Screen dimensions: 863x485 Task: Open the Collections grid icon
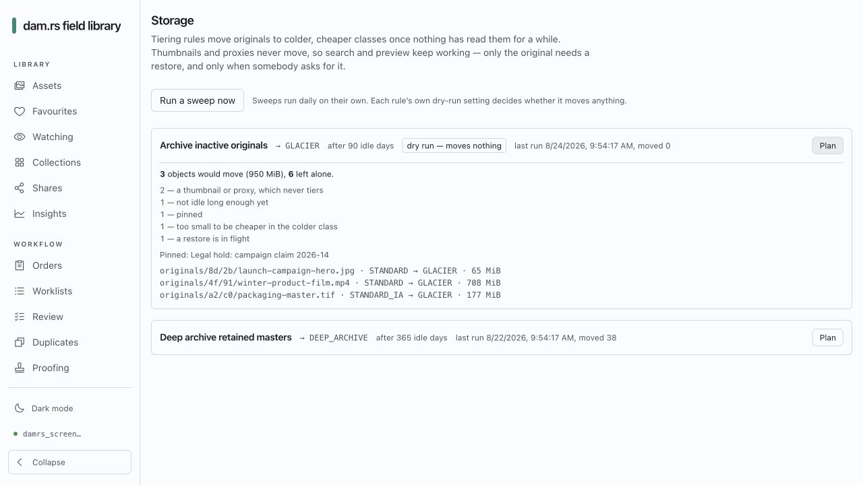[x=20, y=162]
